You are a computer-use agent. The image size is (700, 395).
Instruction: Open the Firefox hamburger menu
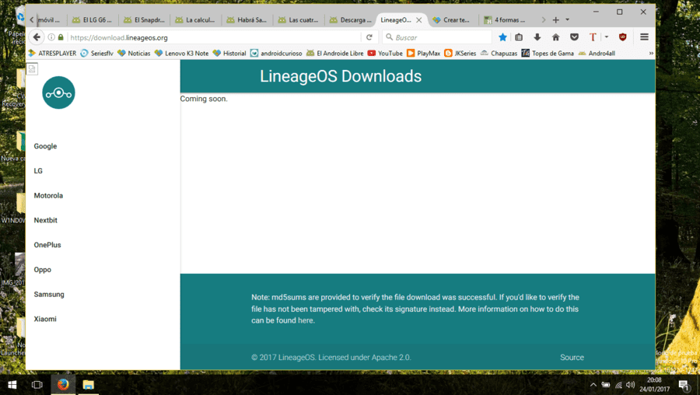click(644, 37)
